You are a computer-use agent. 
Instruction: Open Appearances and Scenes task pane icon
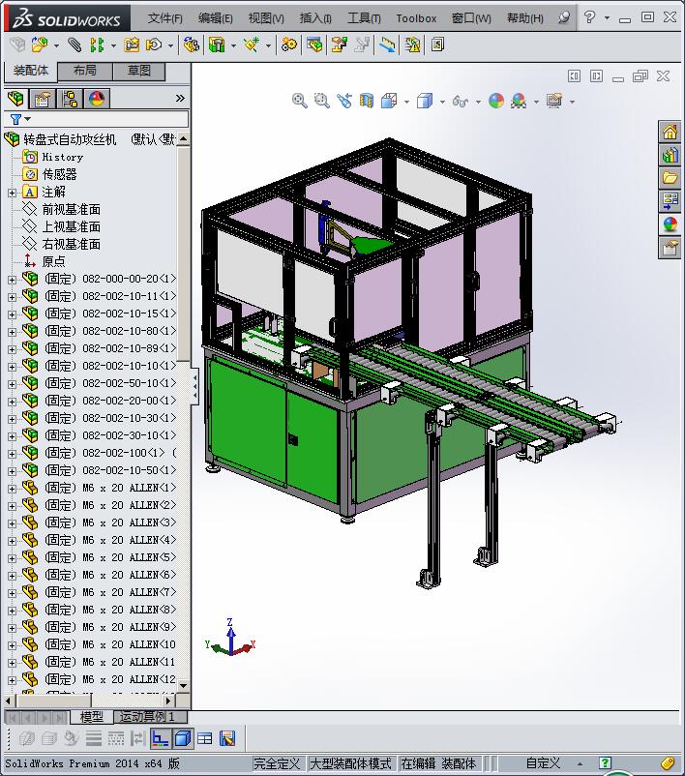click(x=670, y=224)
